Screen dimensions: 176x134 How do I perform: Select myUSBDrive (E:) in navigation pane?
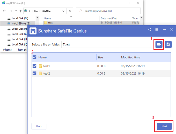pyautogui.click(x=21, y=23)
